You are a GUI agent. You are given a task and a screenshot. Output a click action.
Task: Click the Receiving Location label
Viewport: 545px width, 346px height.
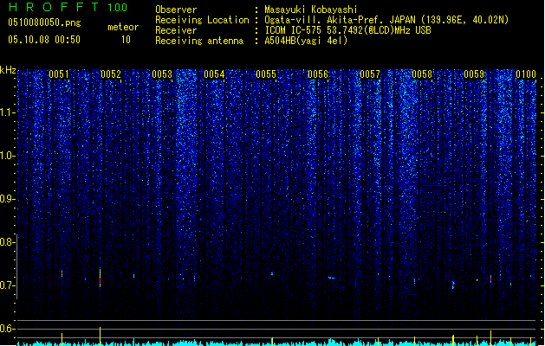pyautogui.click(x=202, y=20)
